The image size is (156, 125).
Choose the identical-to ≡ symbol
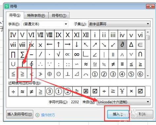pos(122,64)
